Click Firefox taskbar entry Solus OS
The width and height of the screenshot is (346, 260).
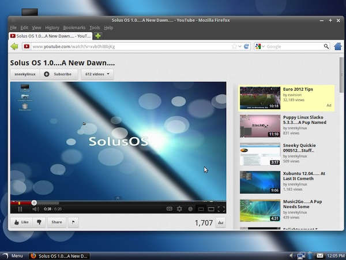(59, 256)
